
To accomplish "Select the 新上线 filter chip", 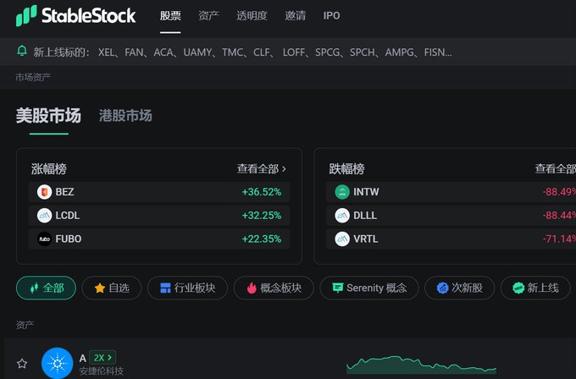I will [535, 288].
